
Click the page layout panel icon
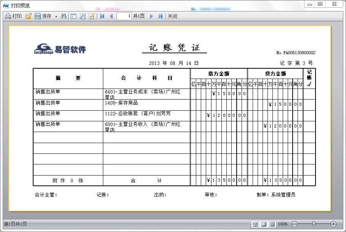pos(73,16)
